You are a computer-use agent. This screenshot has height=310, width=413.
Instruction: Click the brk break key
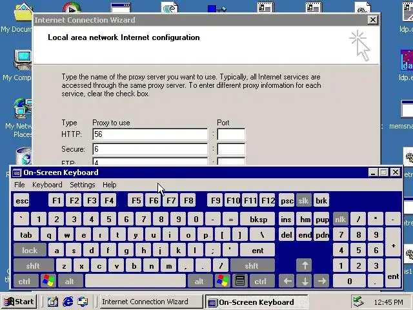tap(321, 201)
